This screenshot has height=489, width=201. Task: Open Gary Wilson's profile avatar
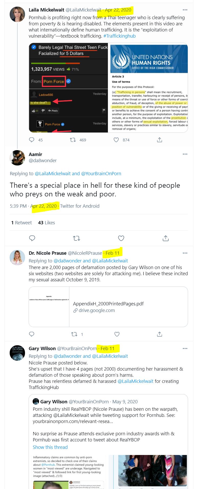click(17, 353)
